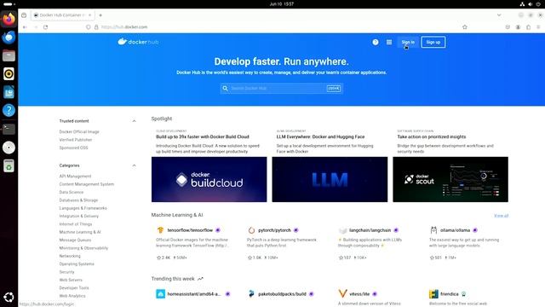
Task: Select Content Management System category
Action: tap(87, 184)
